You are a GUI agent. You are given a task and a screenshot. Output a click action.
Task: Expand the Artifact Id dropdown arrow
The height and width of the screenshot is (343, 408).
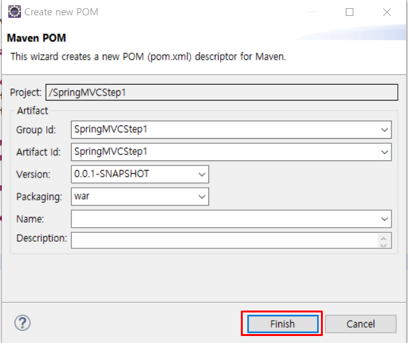pos(384,152)
